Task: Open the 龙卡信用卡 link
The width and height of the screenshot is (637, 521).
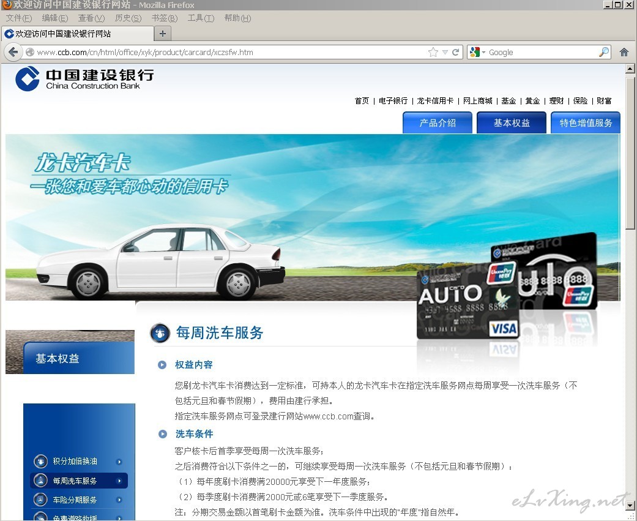Action: coord(435,101)
